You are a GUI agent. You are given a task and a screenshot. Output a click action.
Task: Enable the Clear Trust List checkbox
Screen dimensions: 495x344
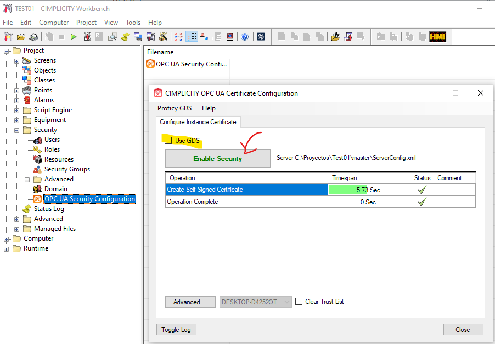[x=299, y=301]
